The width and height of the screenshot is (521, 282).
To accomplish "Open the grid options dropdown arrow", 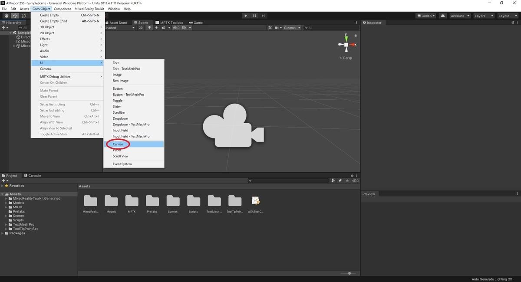I will click(190, 28).
